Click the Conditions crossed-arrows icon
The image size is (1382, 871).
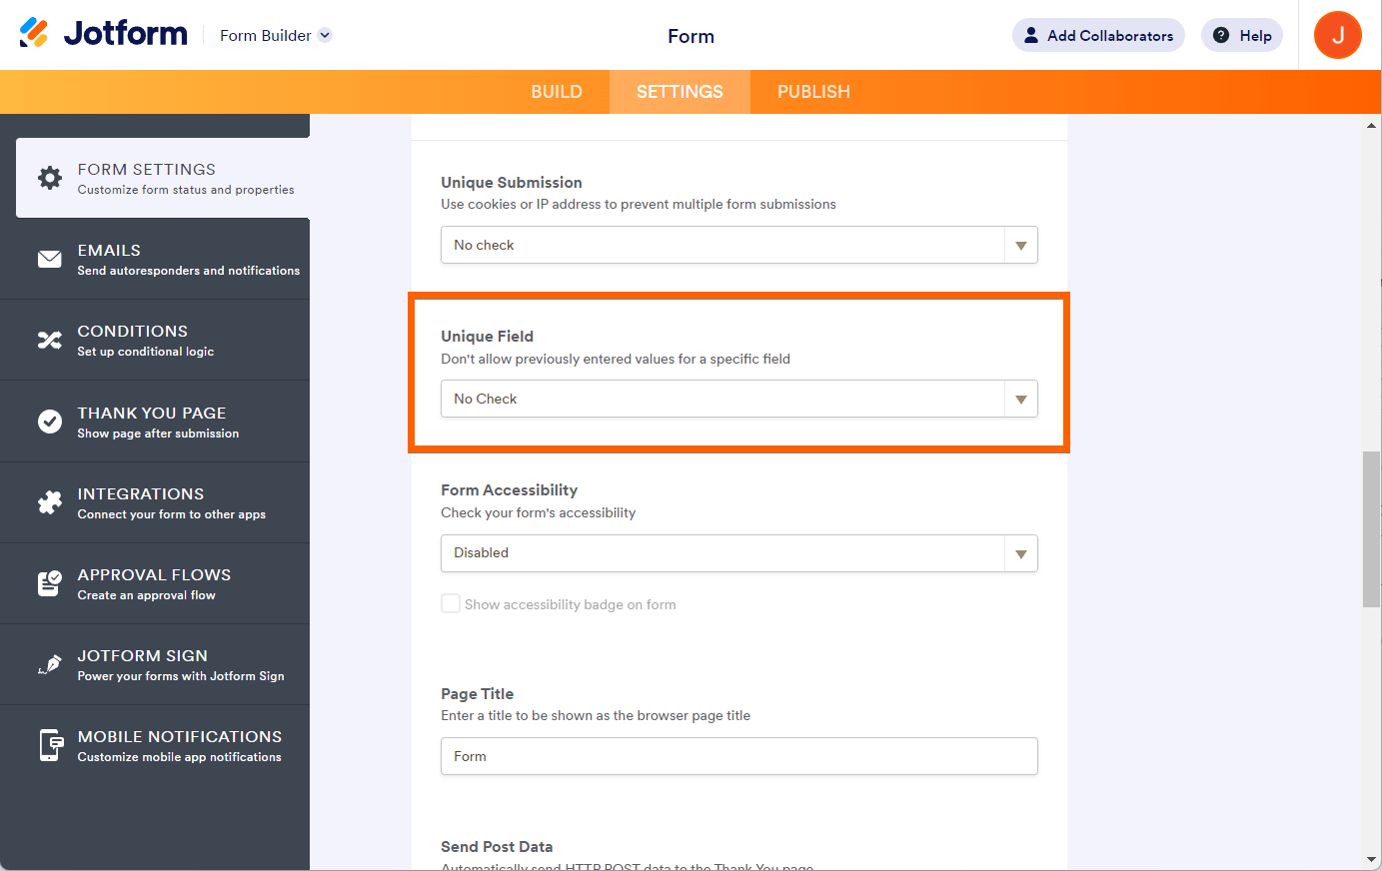[x=50, y=341]
